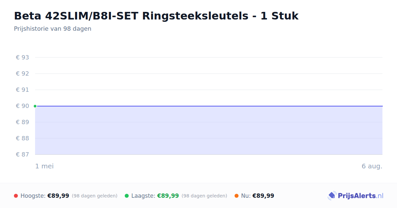
Task: Click the (98 dagen geleden) note after Hoogste
Action: click(x=95, y=196)
